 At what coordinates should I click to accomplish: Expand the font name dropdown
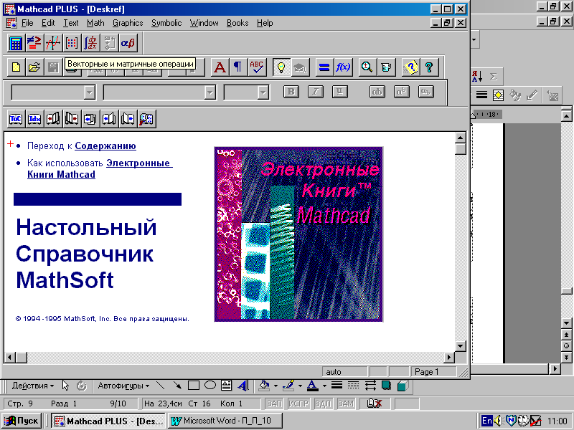(x=210, y=92)
